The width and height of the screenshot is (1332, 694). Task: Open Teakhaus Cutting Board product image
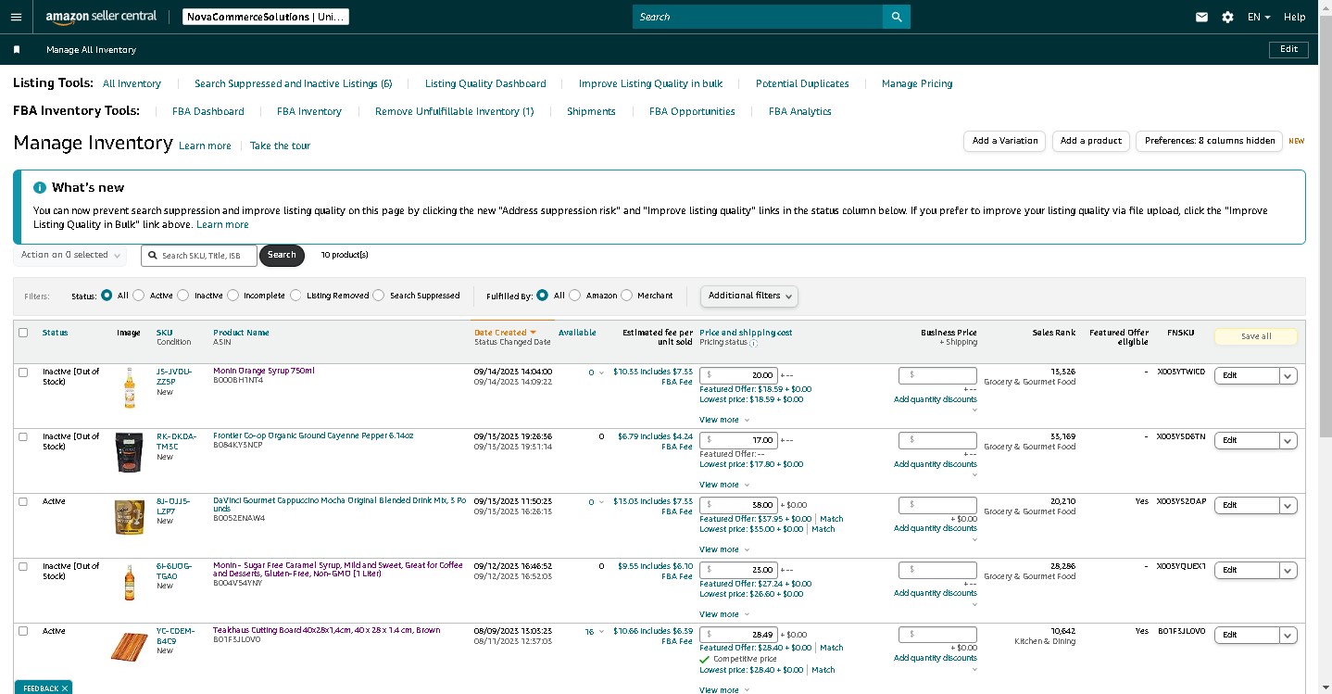(129, 646)
